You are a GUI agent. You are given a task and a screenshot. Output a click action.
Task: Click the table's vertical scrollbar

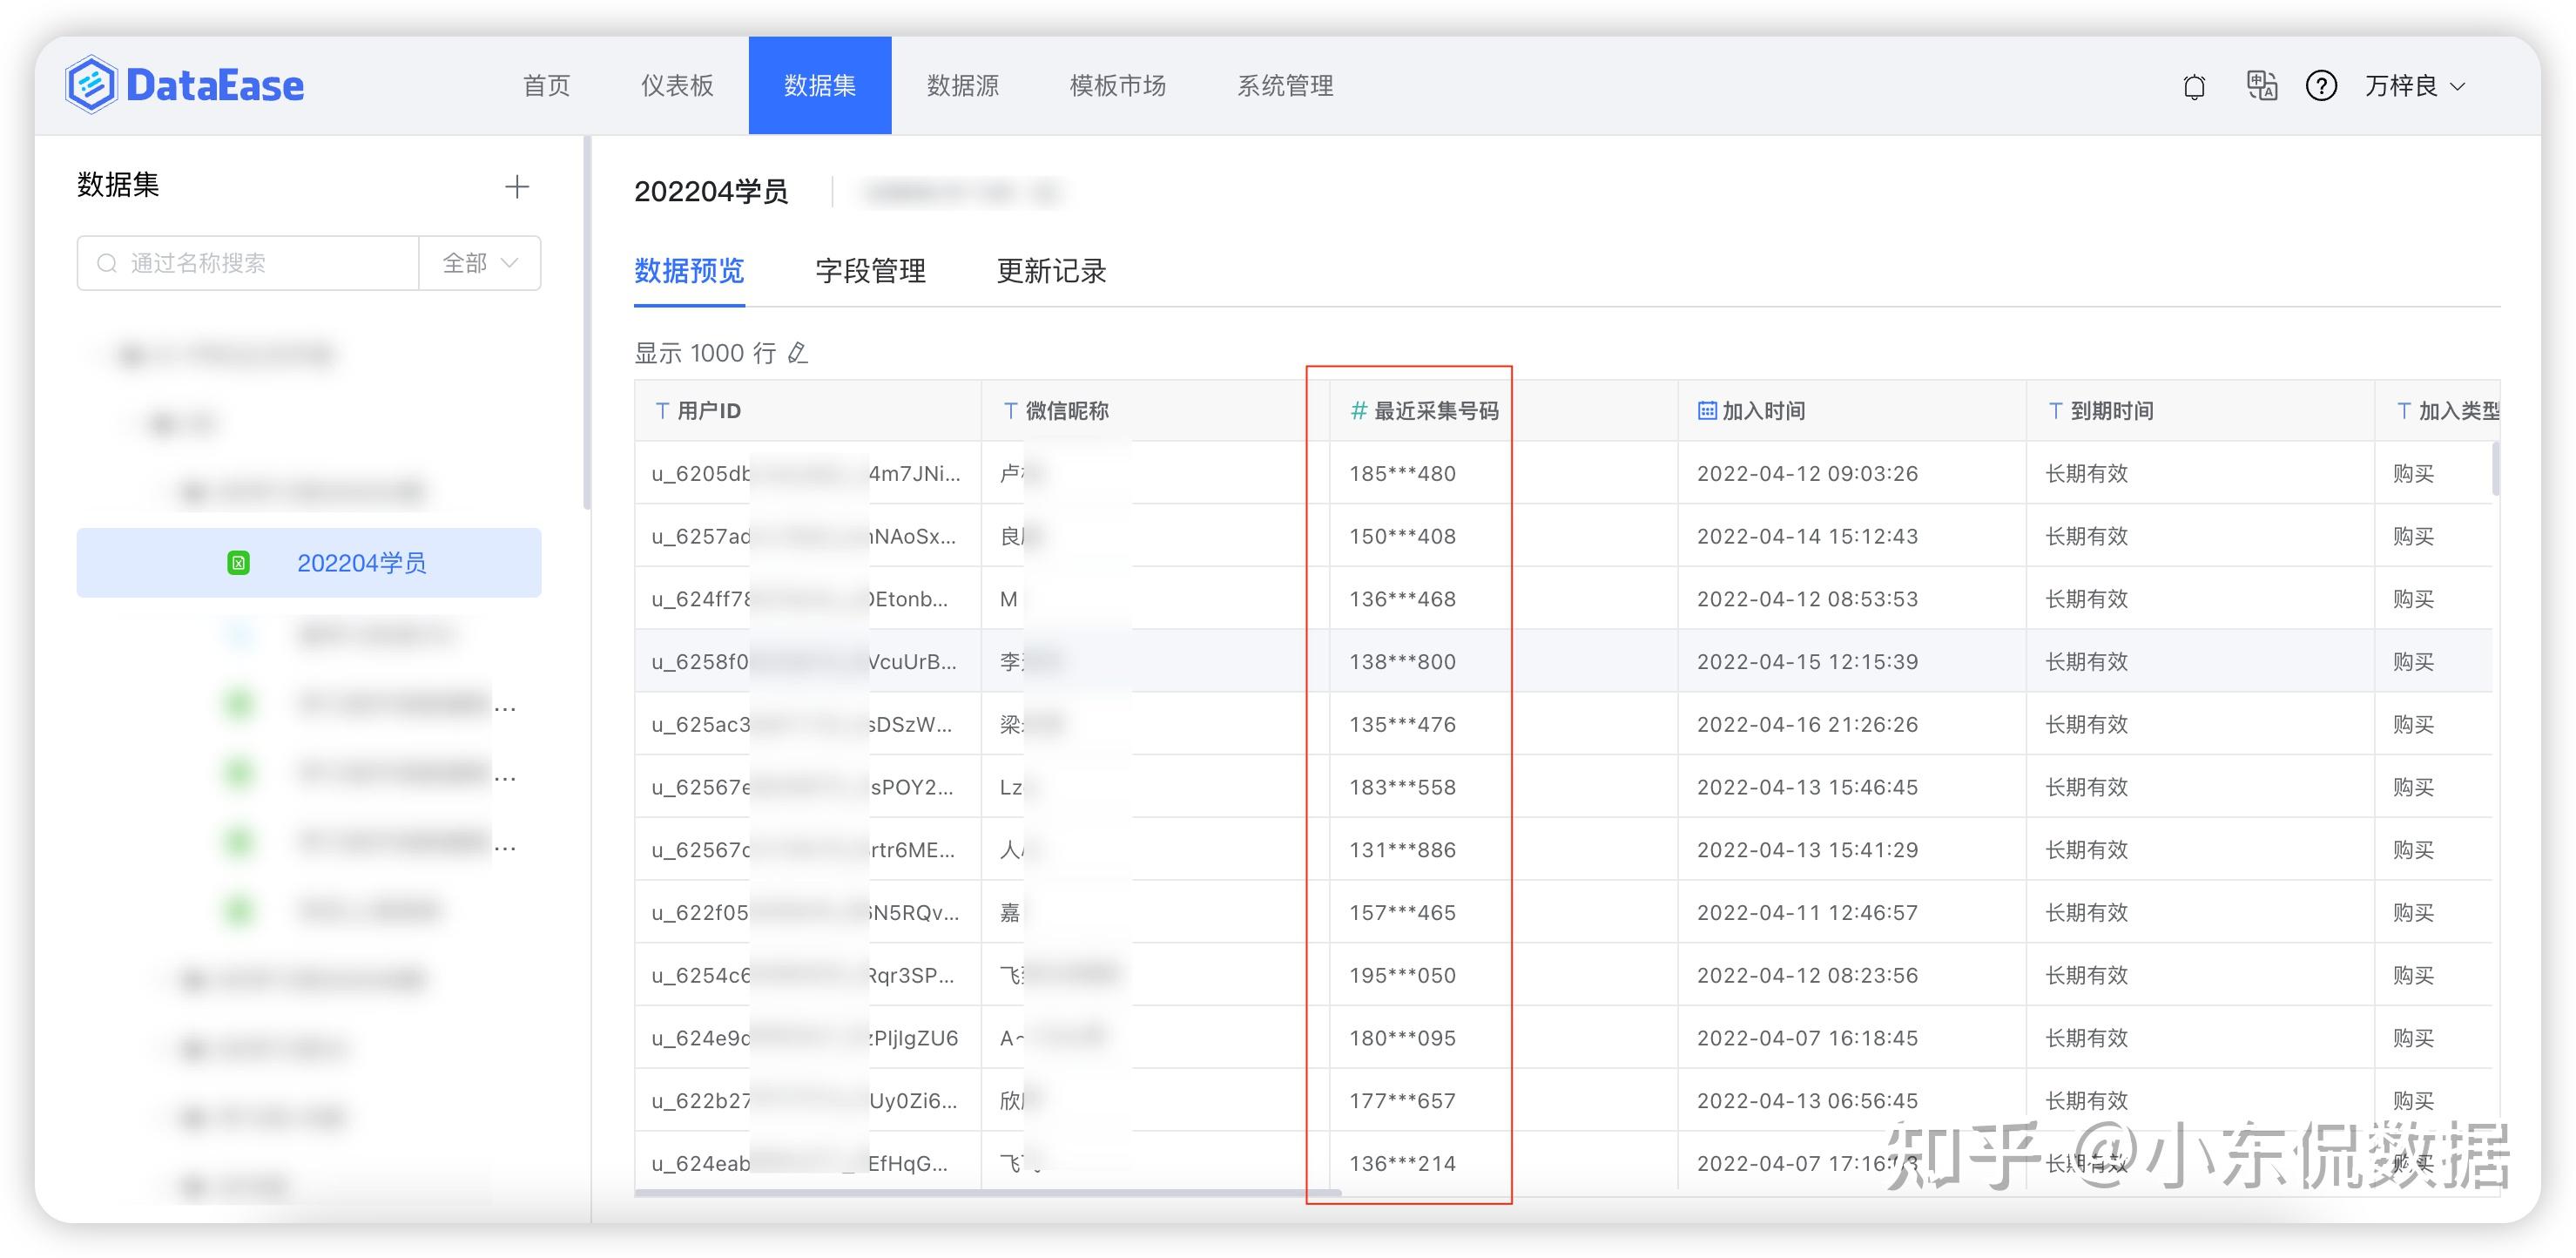pos(2495,468)
